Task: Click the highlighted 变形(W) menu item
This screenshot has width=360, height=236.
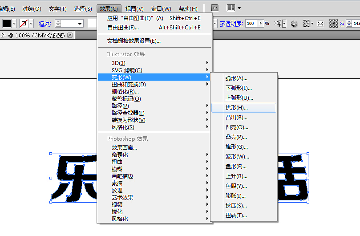Action: (x=154, y=77)
